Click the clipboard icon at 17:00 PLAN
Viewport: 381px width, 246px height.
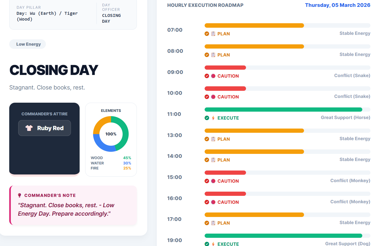[213, 223]
